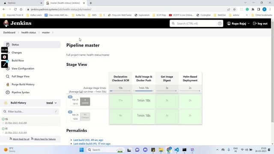
Task: Click the log out button
Action: [260, 24]
